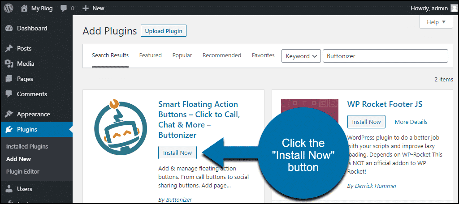Screen dimensions: 459x204
Task: Open the Derrick Hammer author link
Action: (x=376, y=186)
